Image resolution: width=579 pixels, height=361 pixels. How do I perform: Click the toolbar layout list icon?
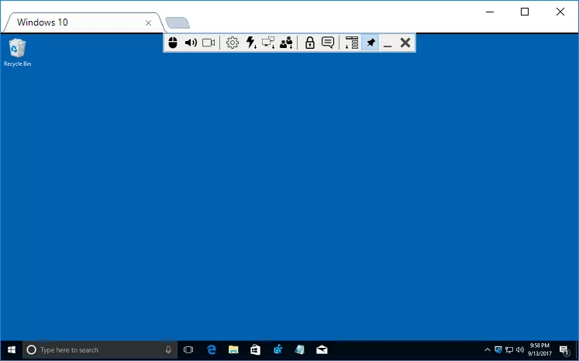[352, 43]
